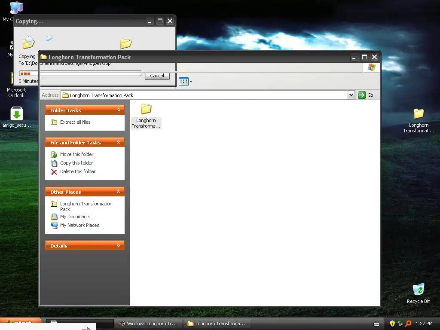
Task: Click the source open folder icon in Copying dialog
Action: [x=28, y=42]
